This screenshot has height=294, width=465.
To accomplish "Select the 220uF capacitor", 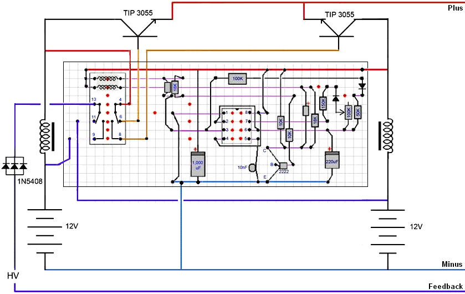I will [x=332, y=160].
